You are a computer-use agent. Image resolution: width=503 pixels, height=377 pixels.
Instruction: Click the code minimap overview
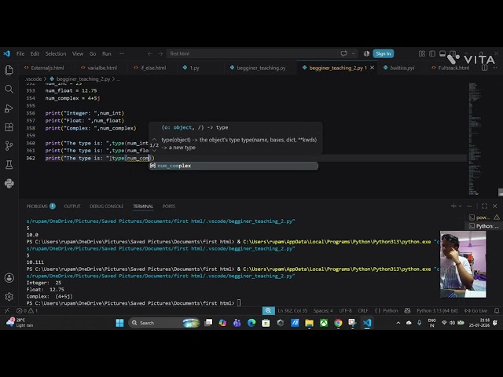pos(475,139)
